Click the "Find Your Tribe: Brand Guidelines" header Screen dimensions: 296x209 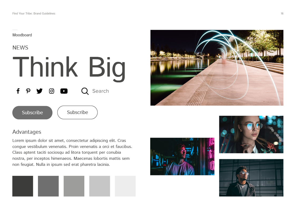coord(34,14)
